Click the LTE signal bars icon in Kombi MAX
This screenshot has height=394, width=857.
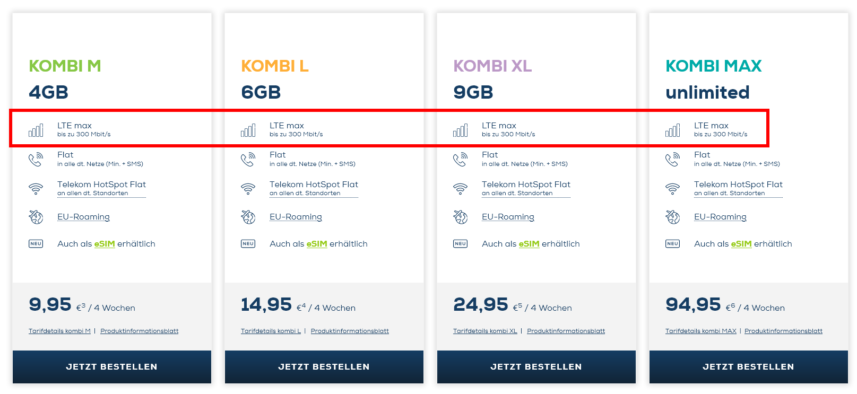point(673,130)
